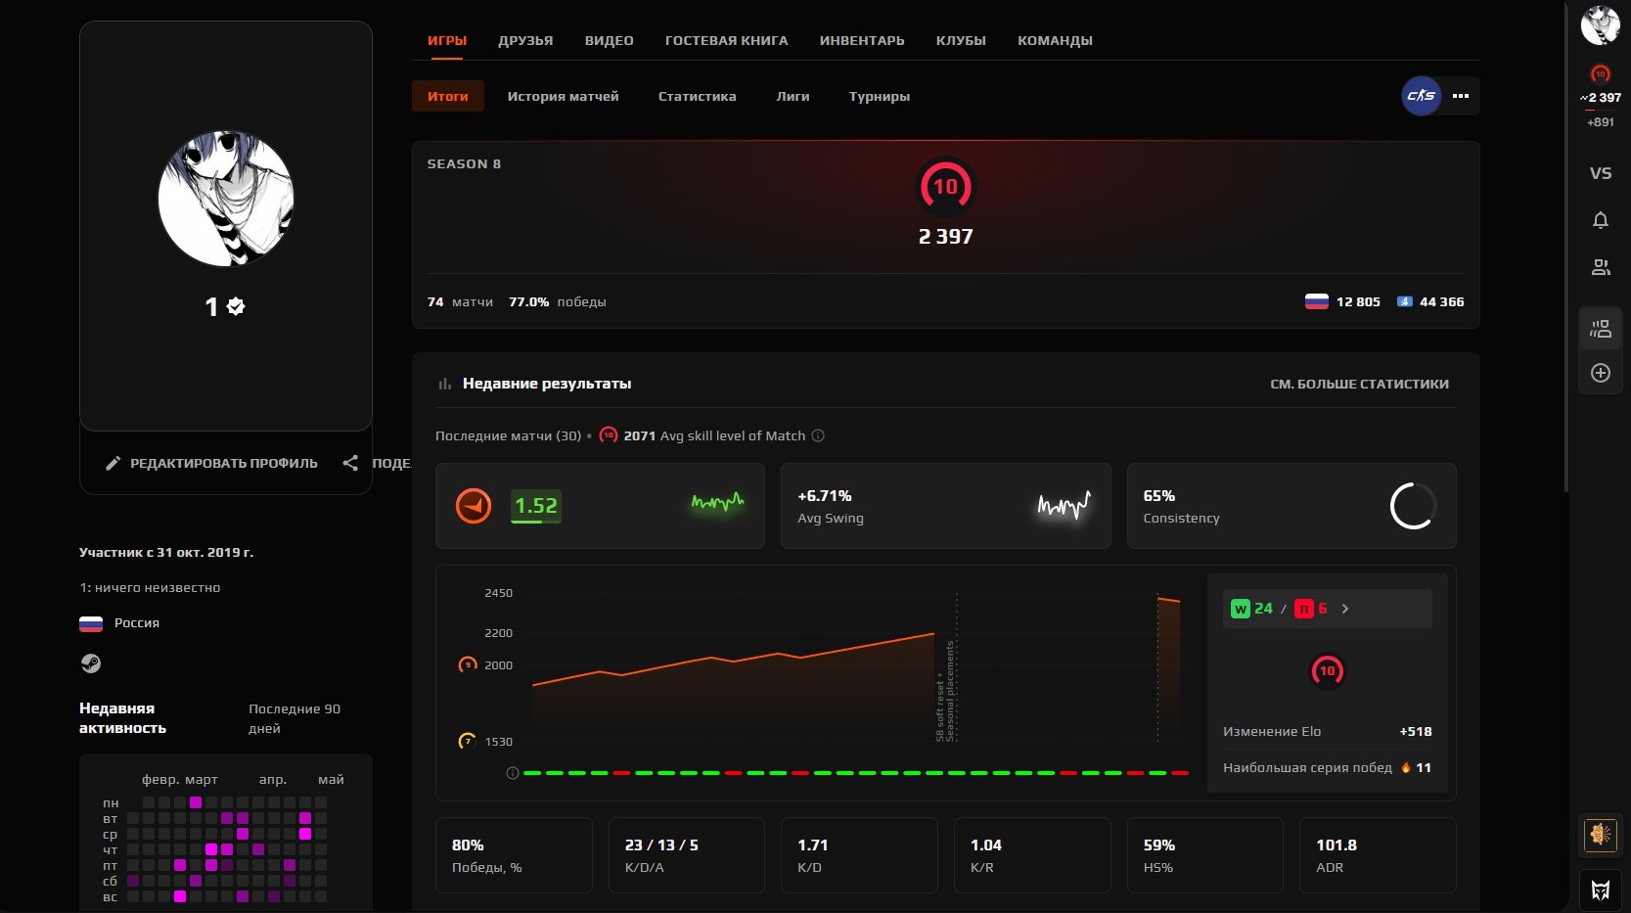This screenshot has height=913, width=1631.
Task: Click the 1.52 rating value card
Action: coord(600,506)
